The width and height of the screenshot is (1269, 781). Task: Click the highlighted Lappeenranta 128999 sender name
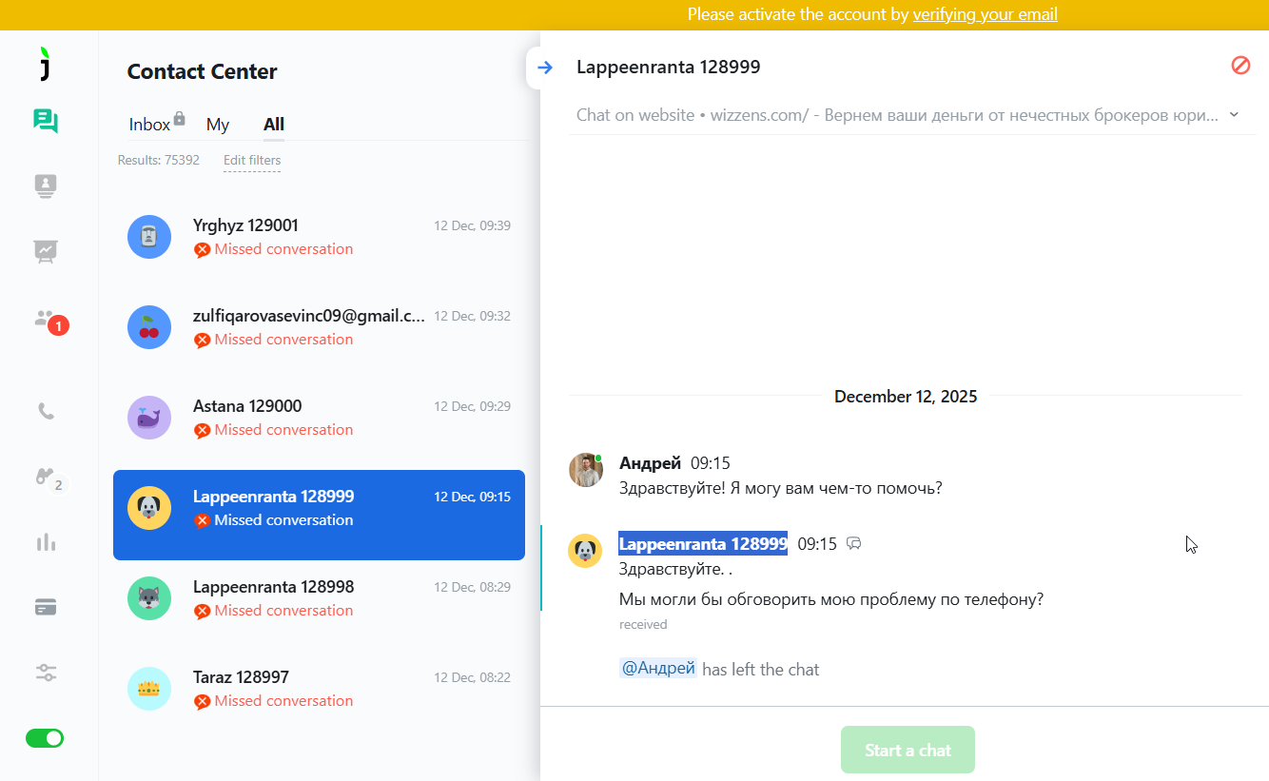[703, 544]
